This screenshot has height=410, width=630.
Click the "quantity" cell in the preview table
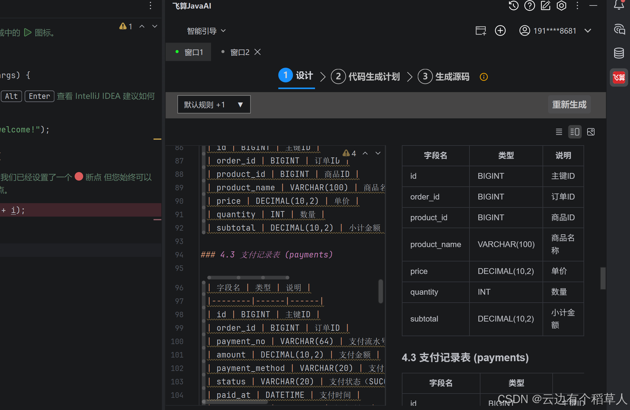(436, 292)
